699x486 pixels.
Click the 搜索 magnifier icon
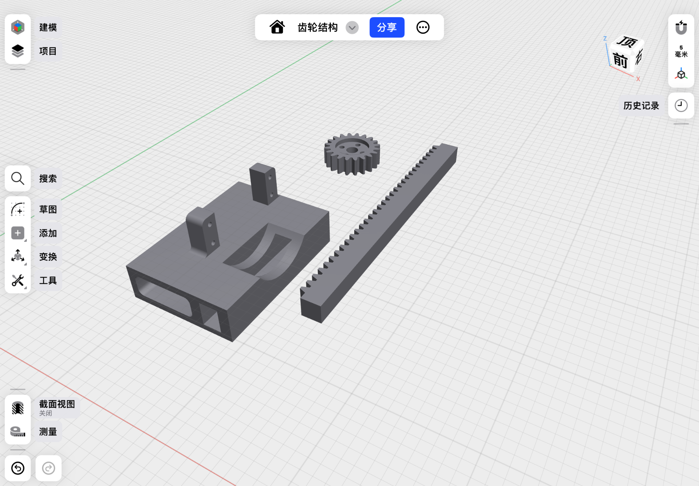[x=17, y=179]
